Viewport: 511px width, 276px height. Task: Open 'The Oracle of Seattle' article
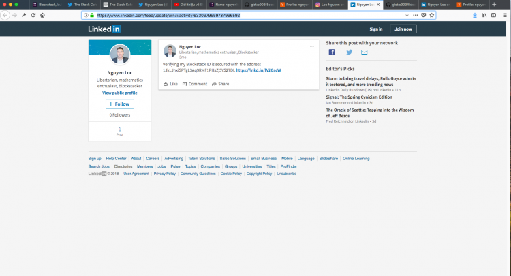point(369,112)
